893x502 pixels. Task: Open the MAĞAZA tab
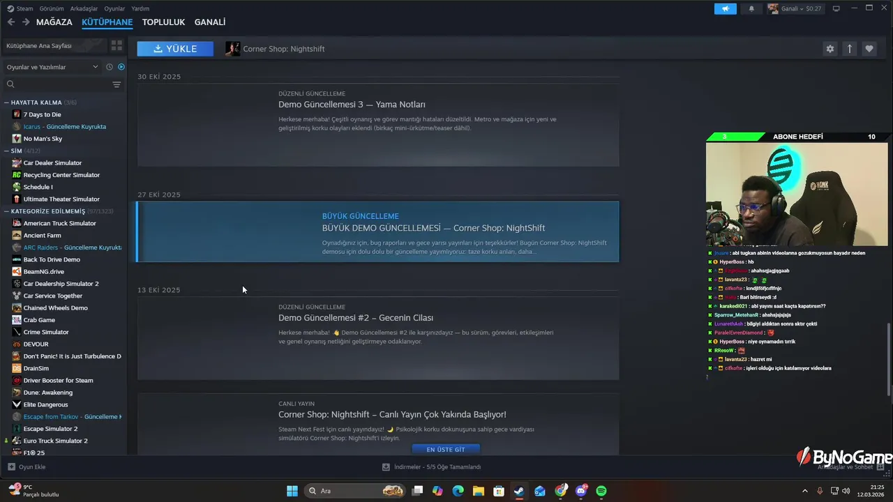[x=54, y=22]
